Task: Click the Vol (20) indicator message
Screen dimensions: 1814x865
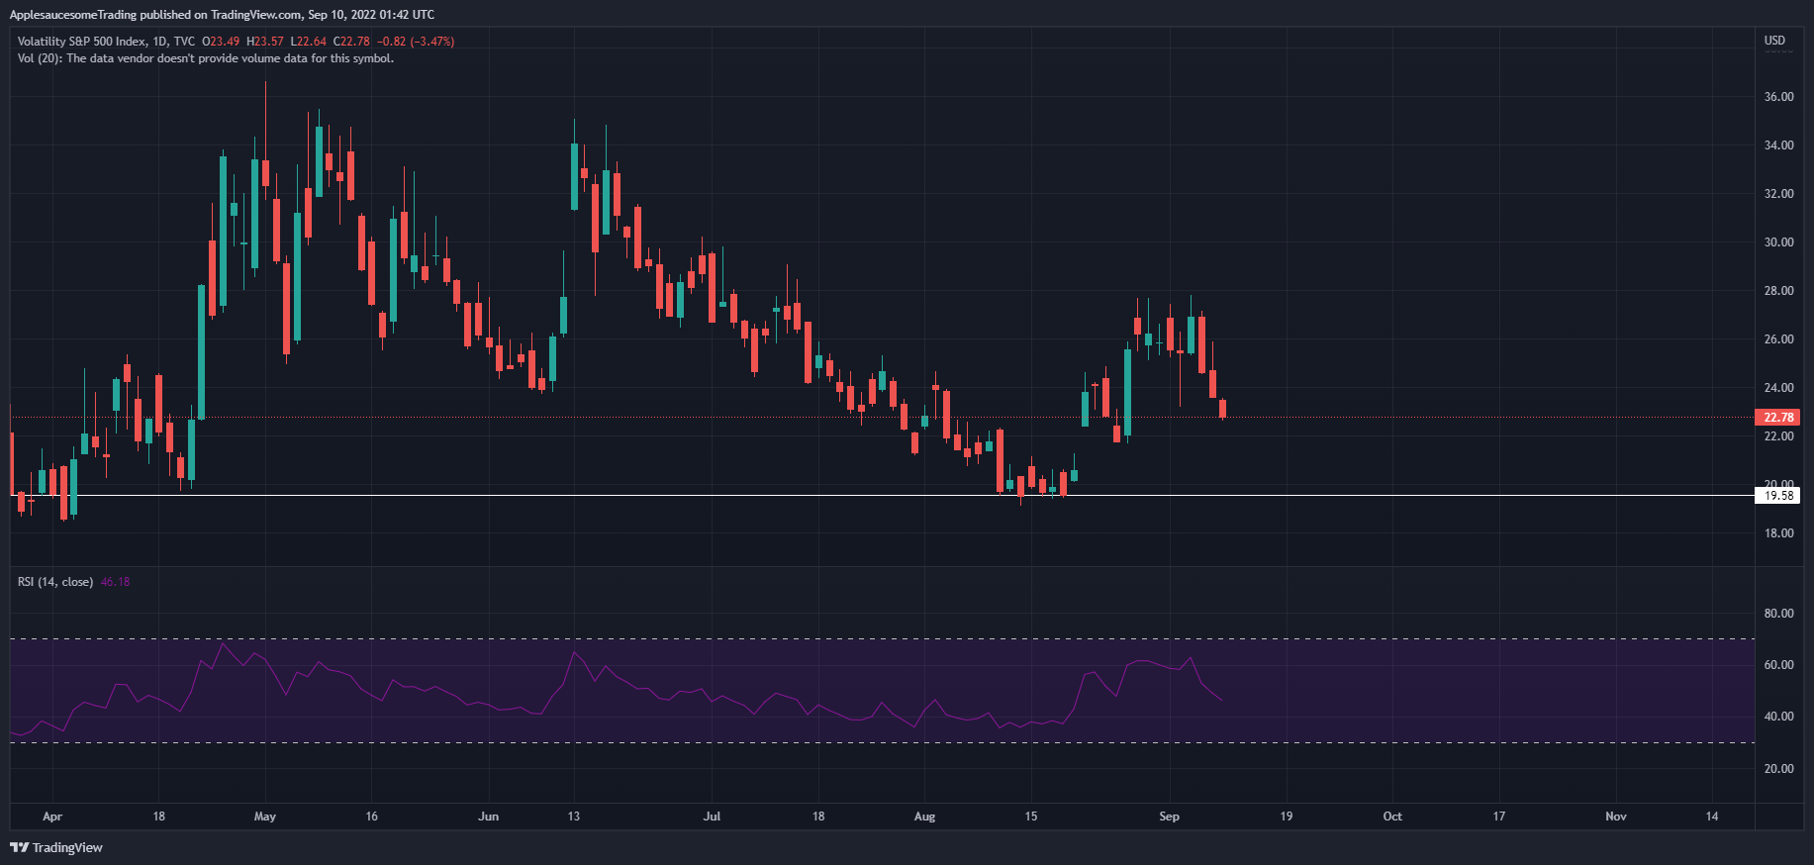Action: coord(206,58)
